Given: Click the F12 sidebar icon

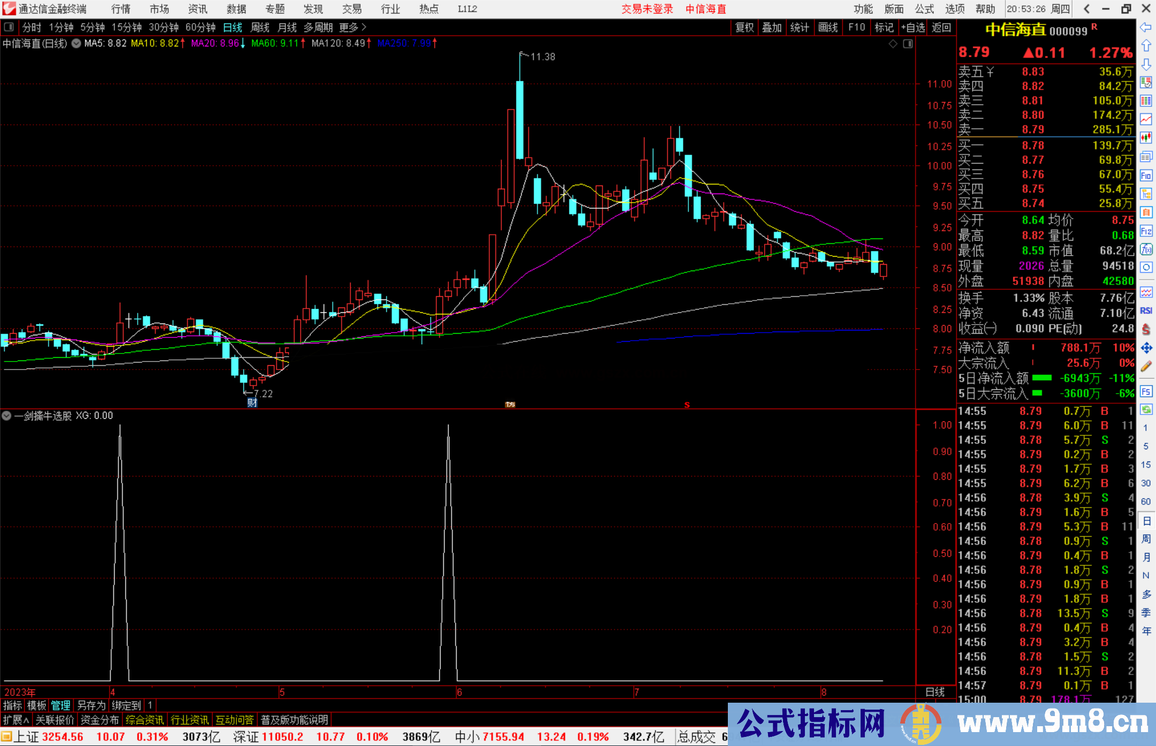Looking at the screenshot, I should (x=1146, y=231).
